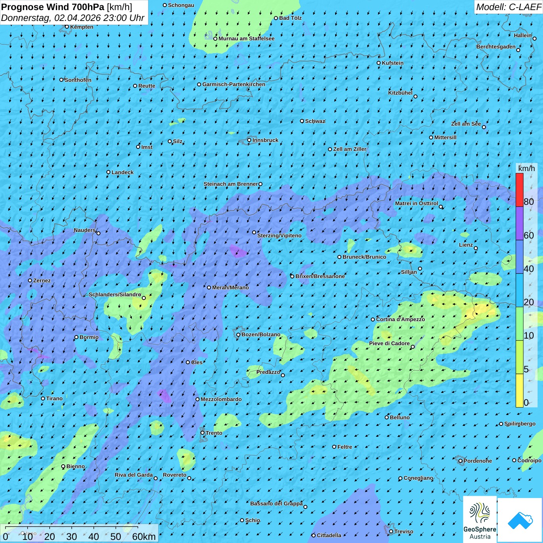Click the 'Cittadella' label
The image size is (543, 543).
(329, 535)
